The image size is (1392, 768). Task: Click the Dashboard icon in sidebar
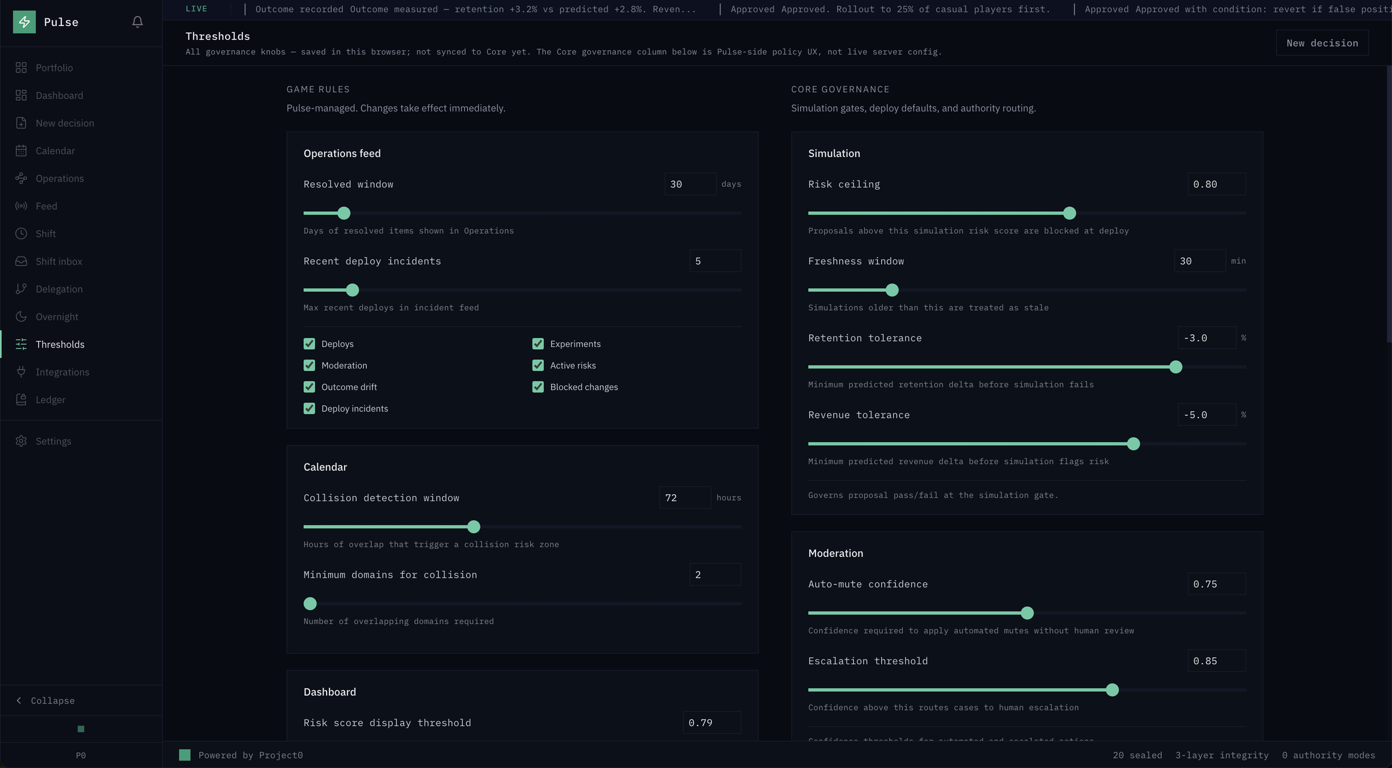pos(21,96)
